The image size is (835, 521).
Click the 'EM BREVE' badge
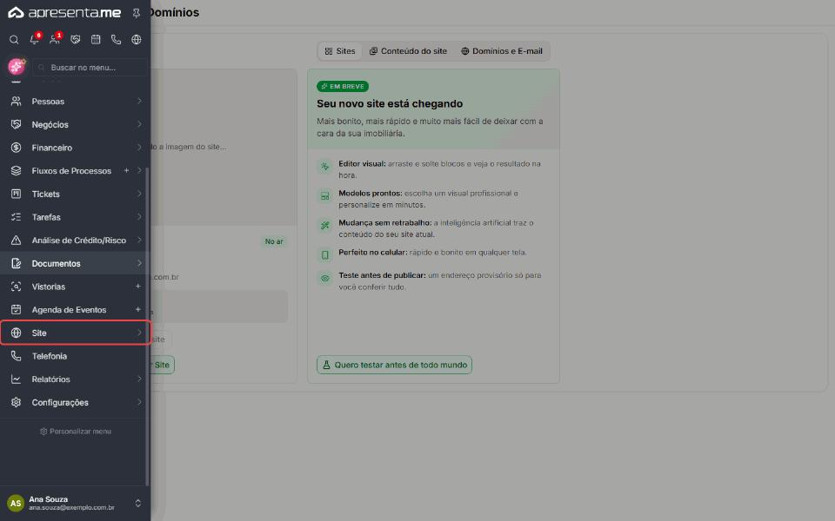click(343, 86)
